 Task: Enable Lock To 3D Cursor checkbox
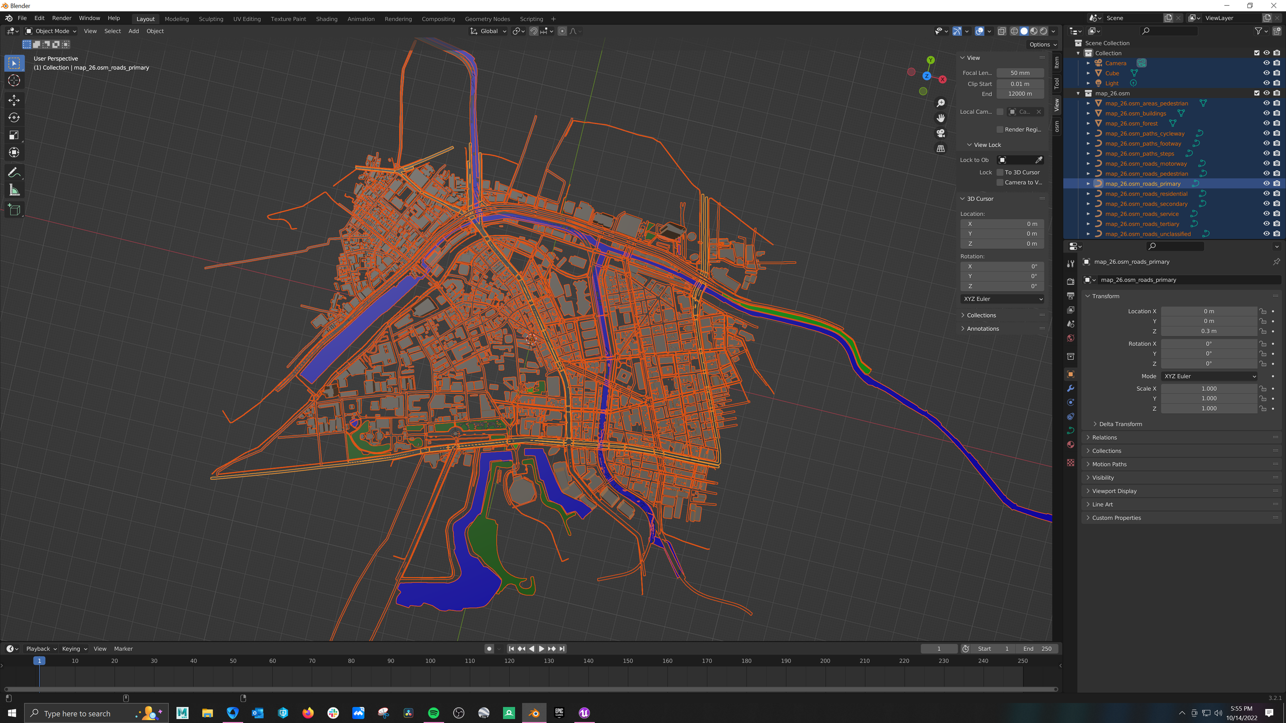1000,172
